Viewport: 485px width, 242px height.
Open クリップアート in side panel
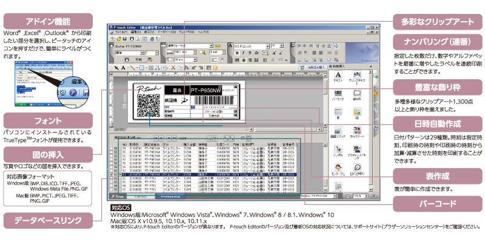point(356,132)
